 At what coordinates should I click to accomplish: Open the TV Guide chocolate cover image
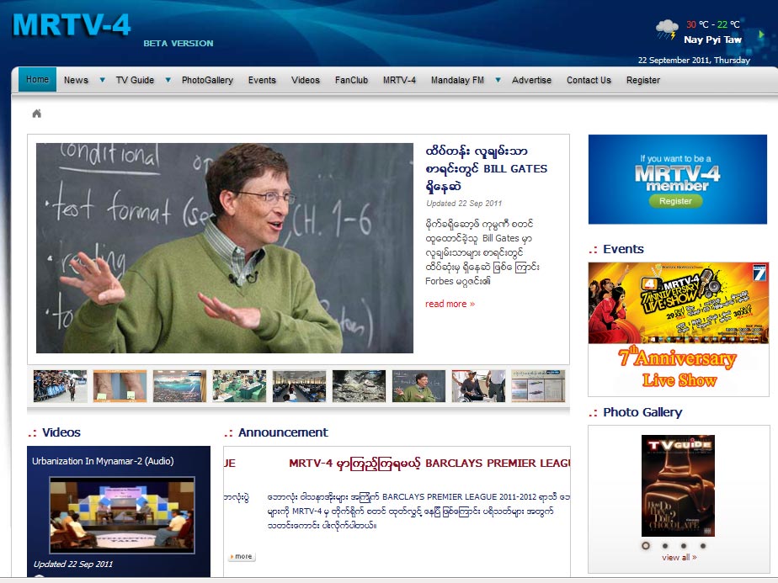678,485
